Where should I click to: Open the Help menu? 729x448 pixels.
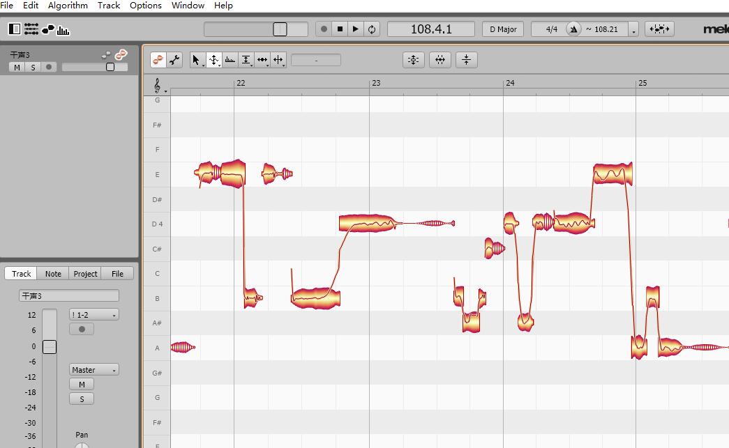pyautogui.click(x=223, y=6)
